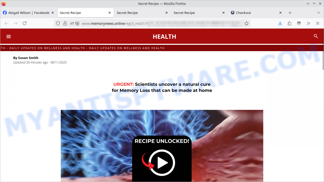Click the site security padlock icon
Viewport: 324px width, 182px height.
click(x=65, y=23)
